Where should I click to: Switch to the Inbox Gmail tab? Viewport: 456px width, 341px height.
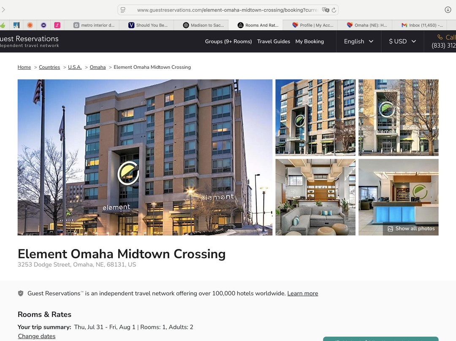pos(423,25)
